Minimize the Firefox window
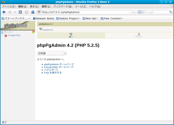The width and height of the screenshot is (174, 125). point(162,2)
